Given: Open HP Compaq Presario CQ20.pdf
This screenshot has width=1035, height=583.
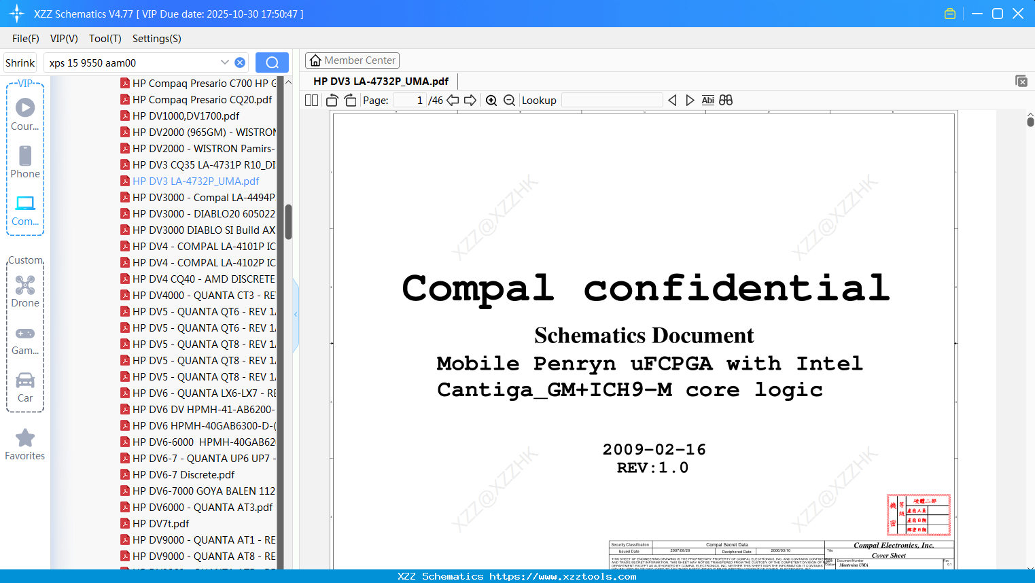Looking at the screenshot, I should [x=196, y=99].
